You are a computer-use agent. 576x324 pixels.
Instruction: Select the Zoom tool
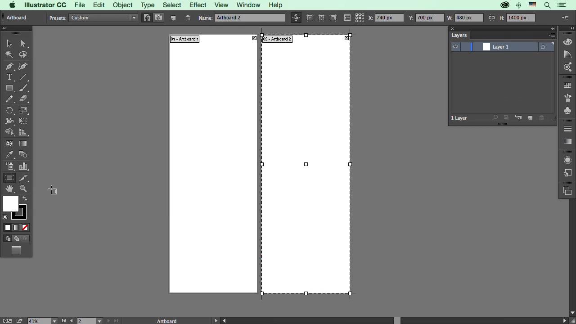23,189
